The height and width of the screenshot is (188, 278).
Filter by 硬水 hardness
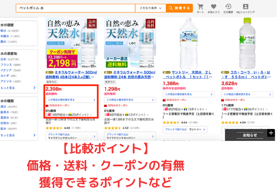coord(3,42)
